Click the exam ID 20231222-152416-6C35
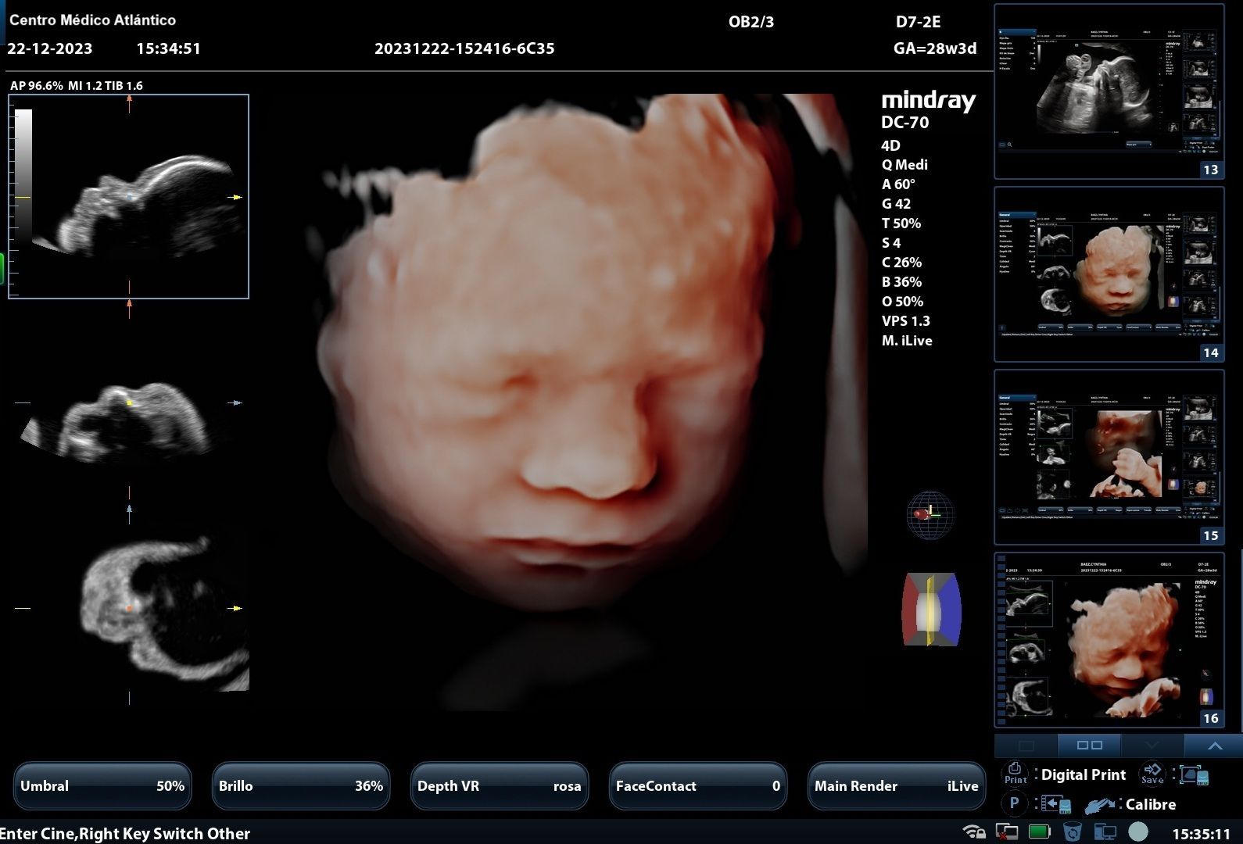The image size is (1243, 844). click(464, 48)
